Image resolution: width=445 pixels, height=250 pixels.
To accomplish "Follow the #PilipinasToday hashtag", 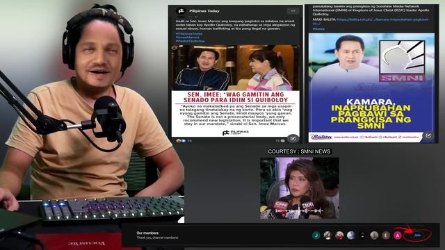I will coord(189,34).
